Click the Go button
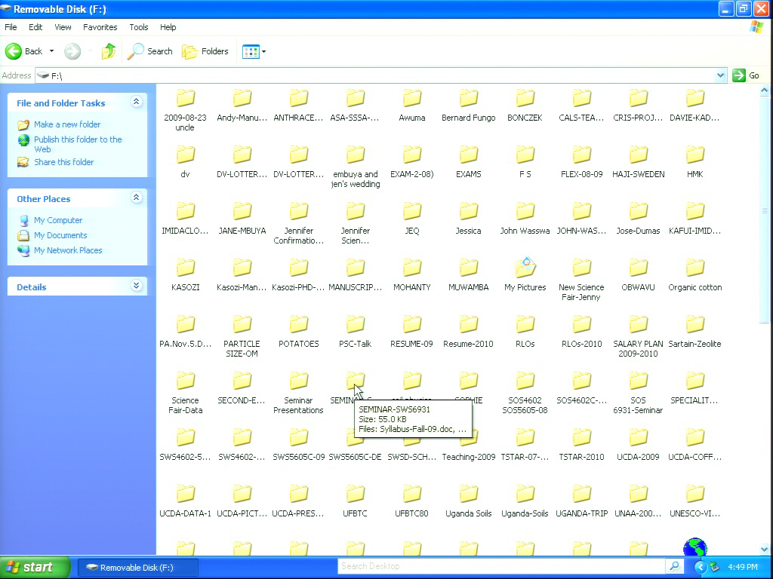The height and width of the screenshot is (579, 773). tap(746, 75)
